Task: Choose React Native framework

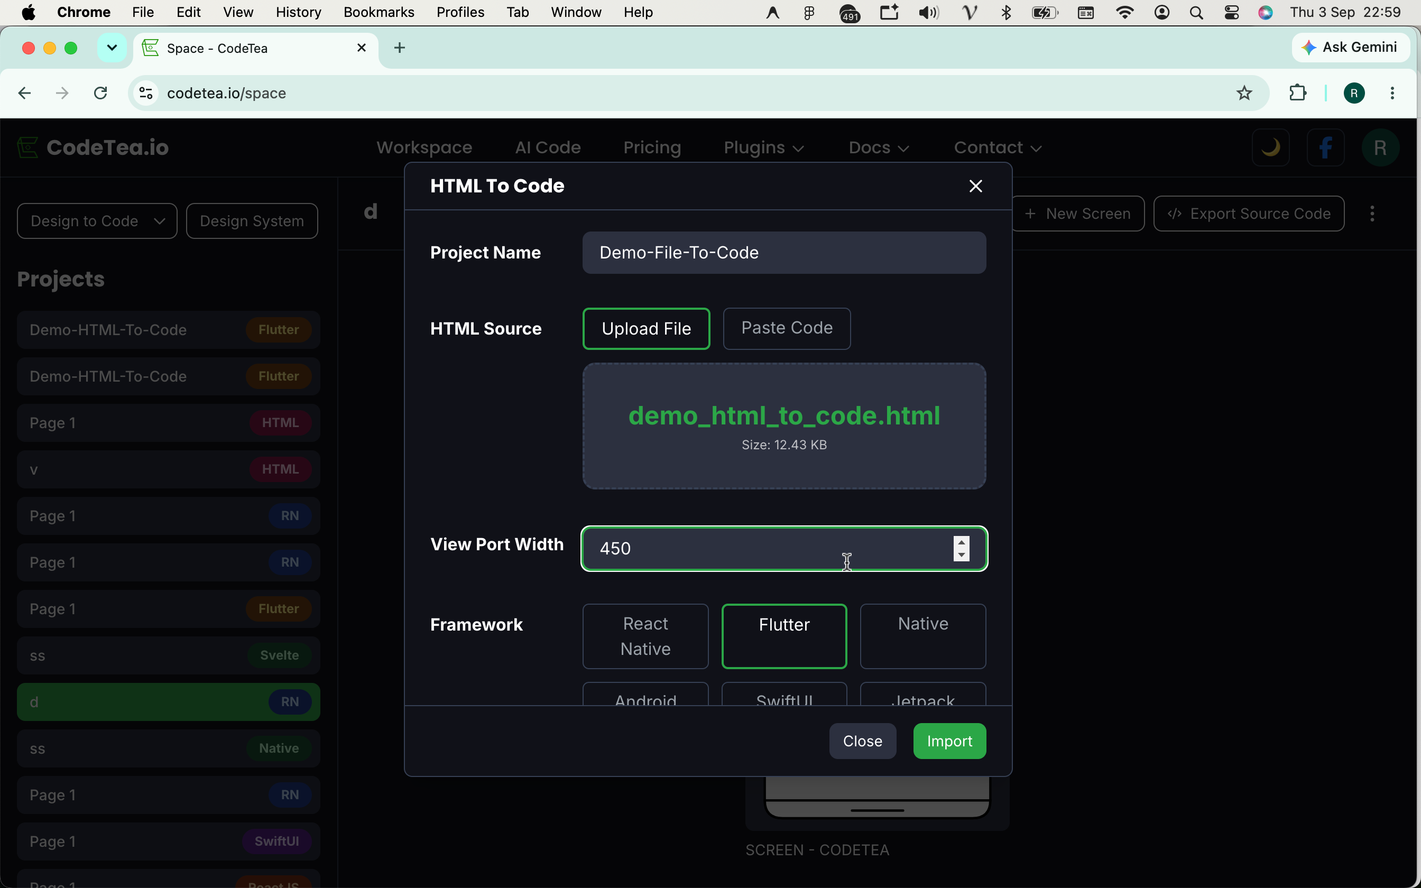Action: pyautogui.click(x=645, y=636)
